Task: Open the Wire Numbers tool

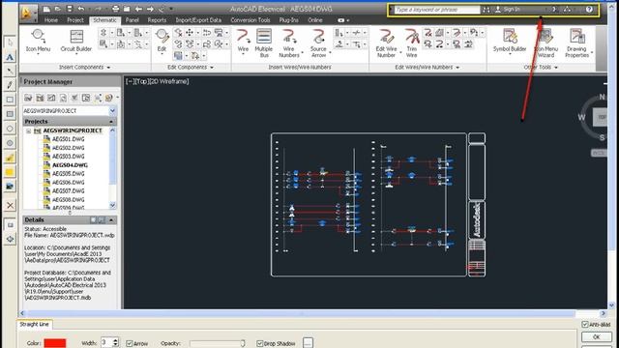Action: [289, 43]
